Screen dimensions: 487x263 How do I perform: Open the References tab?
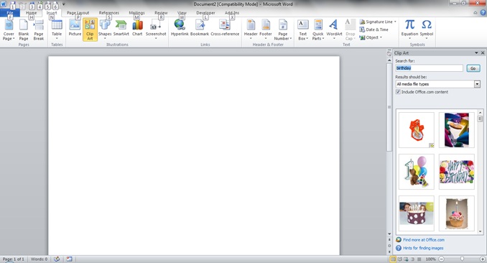109,13
